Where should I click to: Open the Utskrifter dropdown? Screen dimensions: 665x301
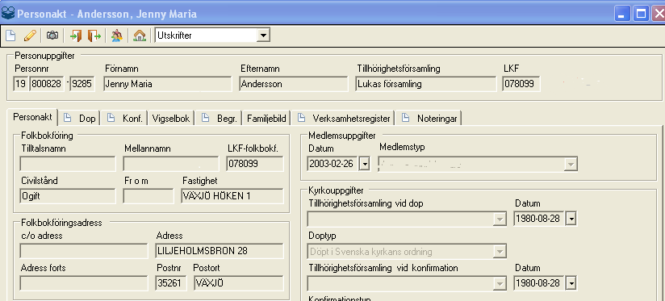point(263,36)
